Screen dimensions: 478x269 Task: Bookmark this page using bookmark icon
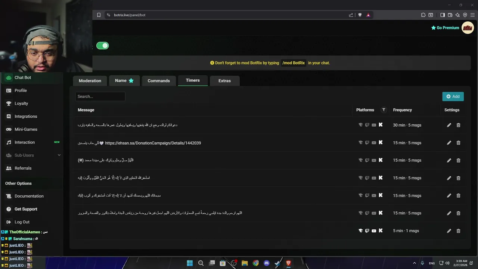pos(99,15)
